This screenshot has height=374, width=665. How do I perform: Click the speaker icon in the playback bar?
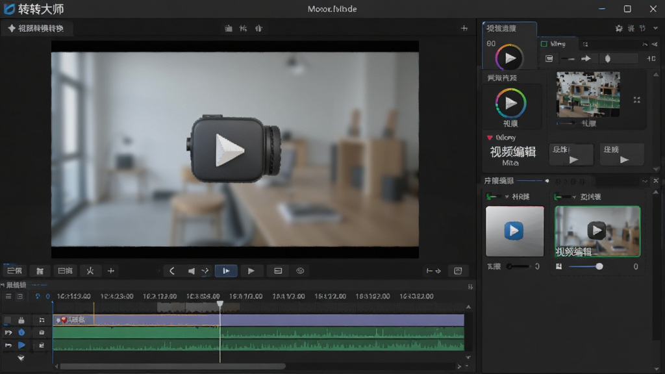click(192, 271)
